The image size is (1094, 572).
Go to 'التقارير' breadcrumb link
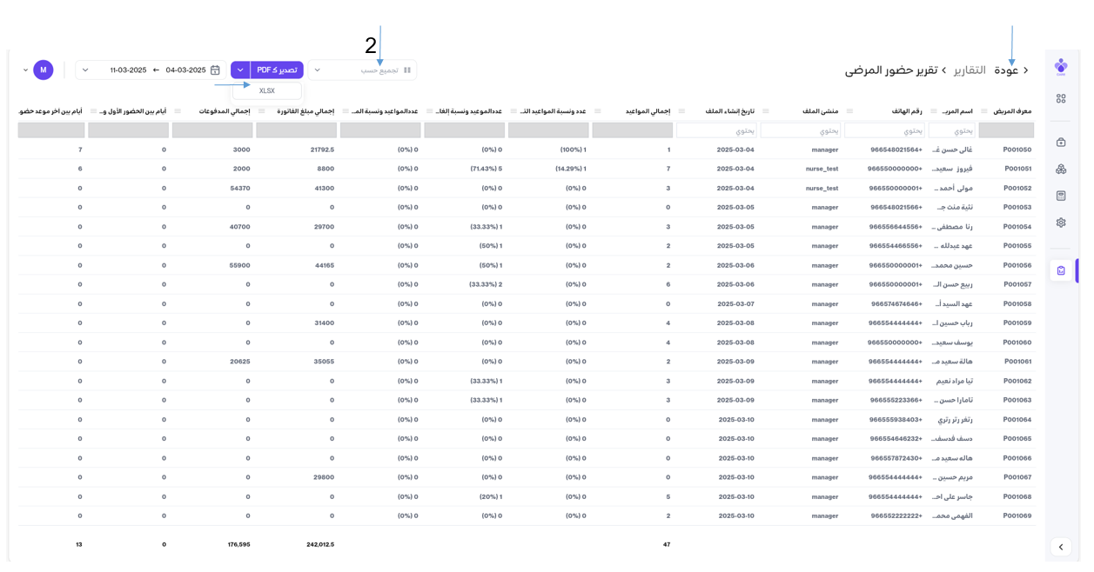coord(970,70)
